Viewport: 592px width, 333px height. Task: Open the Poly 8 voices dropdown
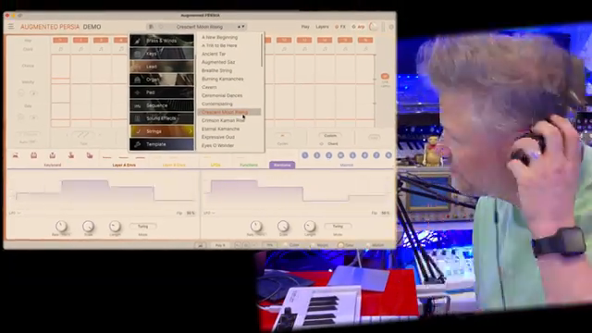coord(220,245)
